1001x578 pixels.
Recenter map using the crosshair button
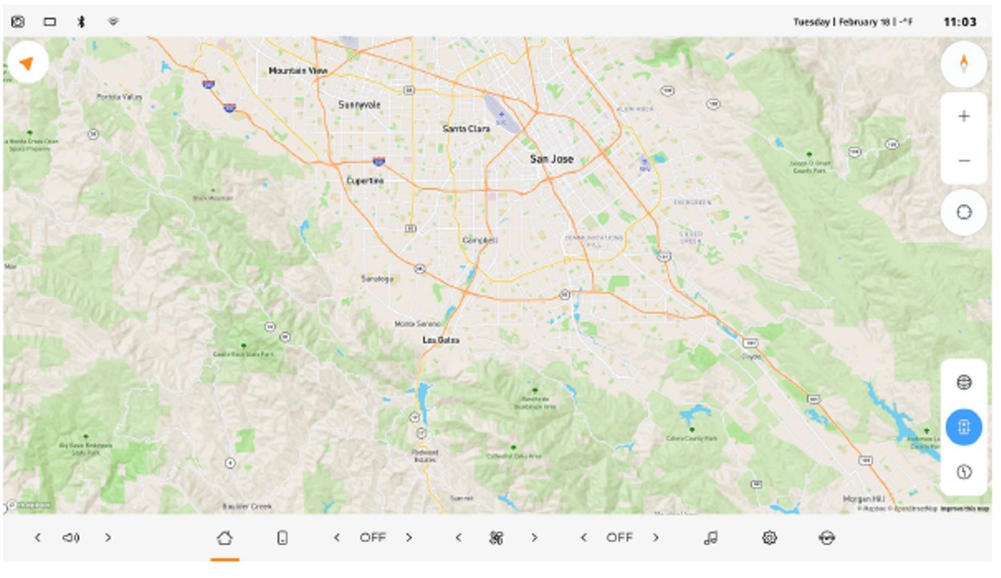tap(964, 213)
